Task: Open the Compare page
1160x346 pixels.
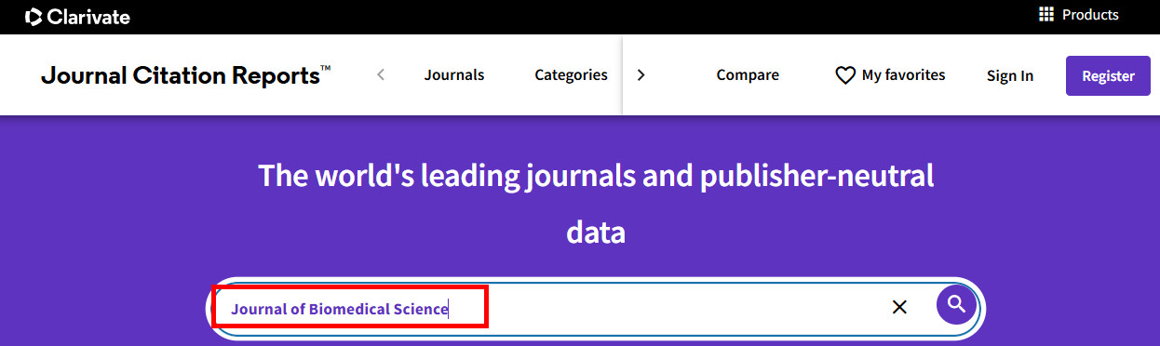Action: (x=748, y=75)
